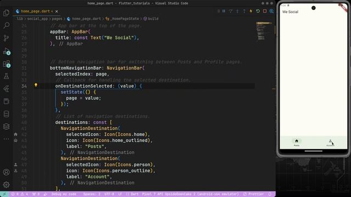Click the ports indicator in the status bar
This screenshot has width=351, height=197.
(36, 194)
